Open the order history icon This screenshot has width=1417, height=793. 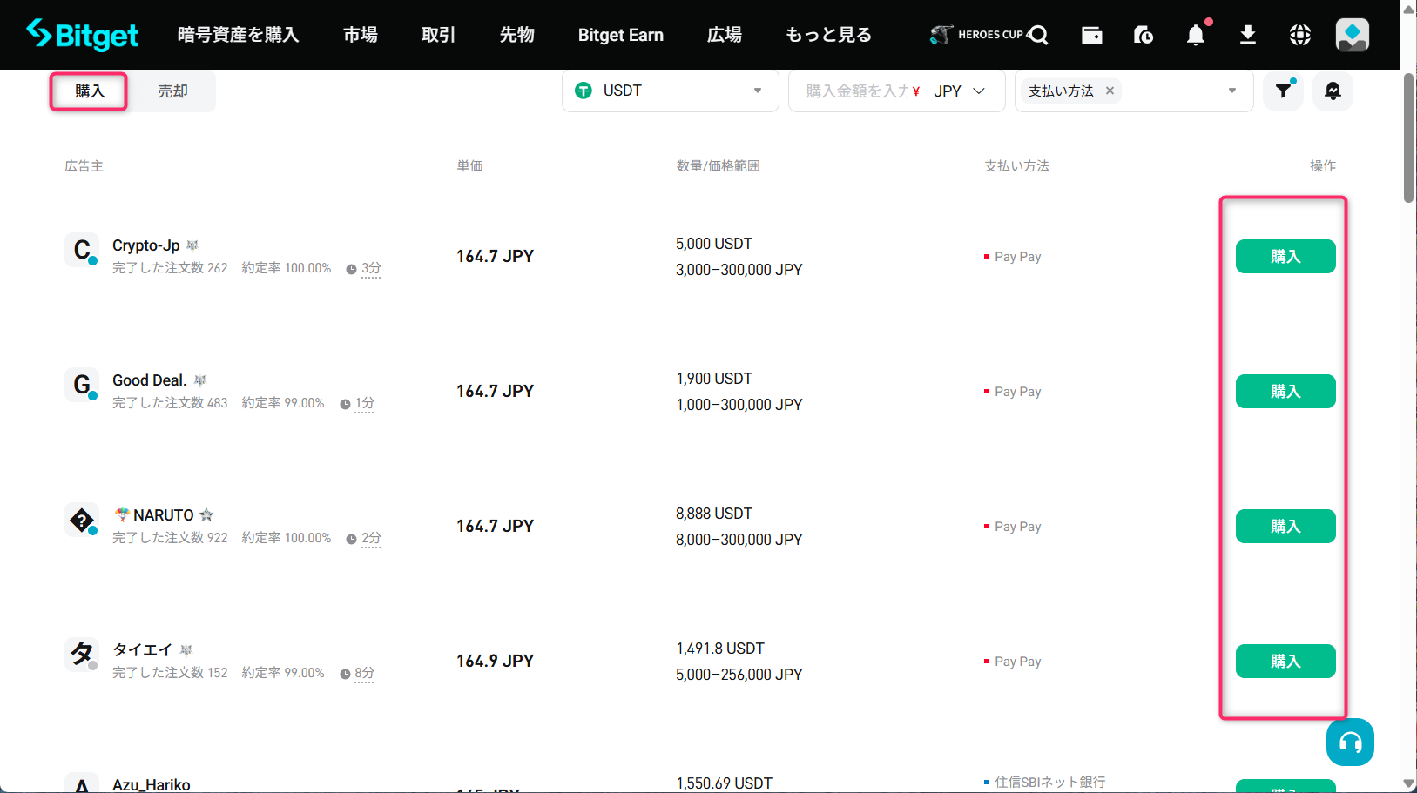coord(1144,35)
